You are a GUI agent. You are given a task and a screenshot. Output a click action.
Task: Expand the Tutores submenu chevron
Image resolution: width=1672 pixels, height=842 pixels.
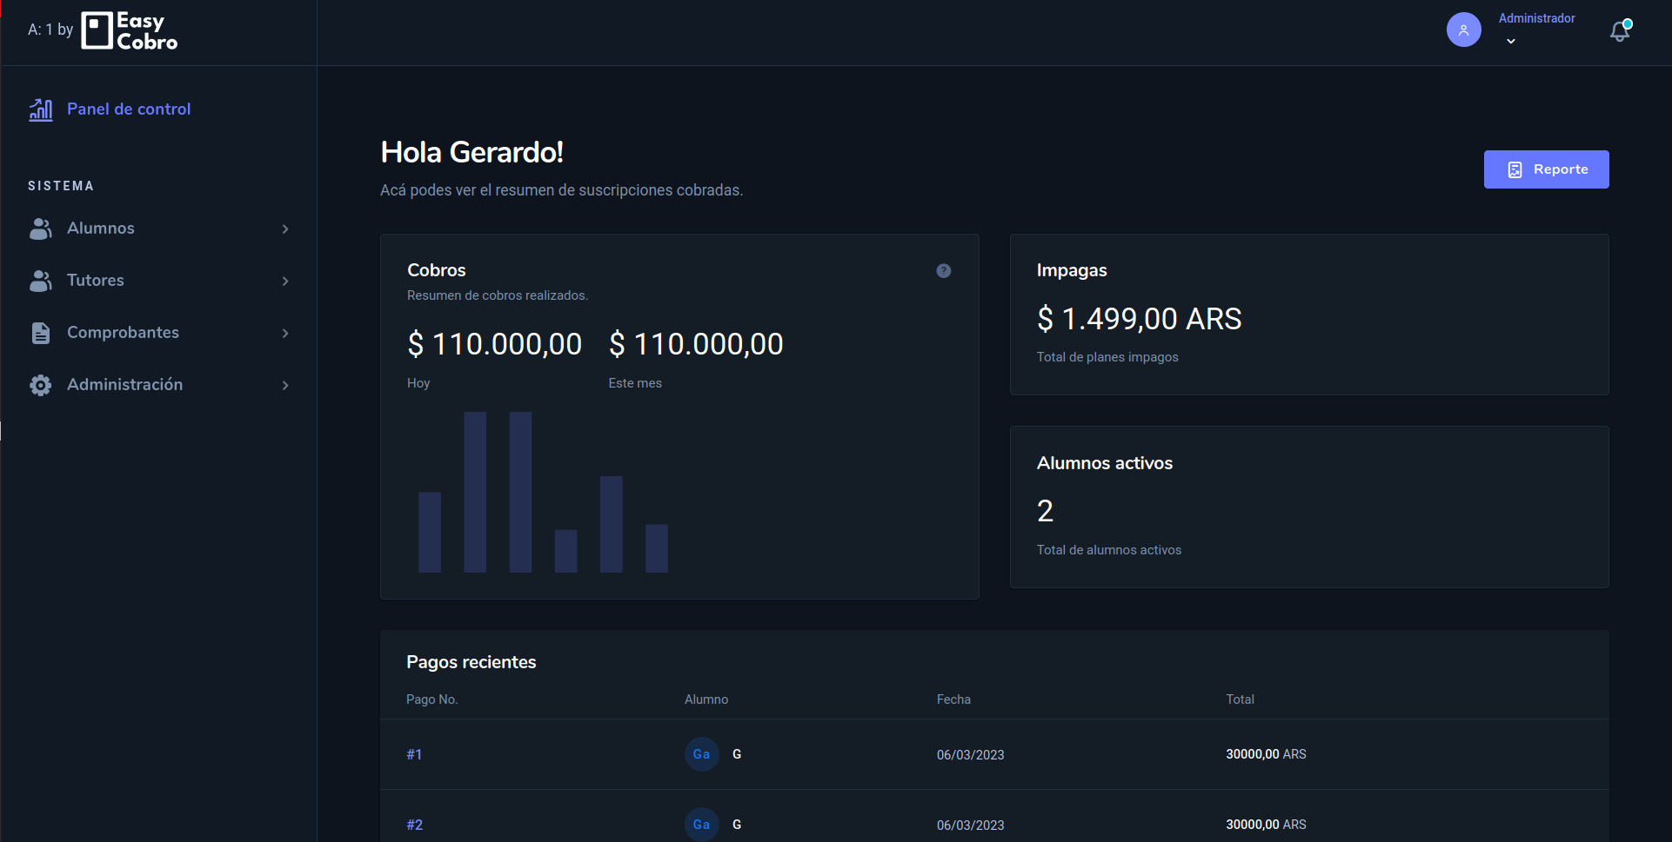[x=285, y=281]
